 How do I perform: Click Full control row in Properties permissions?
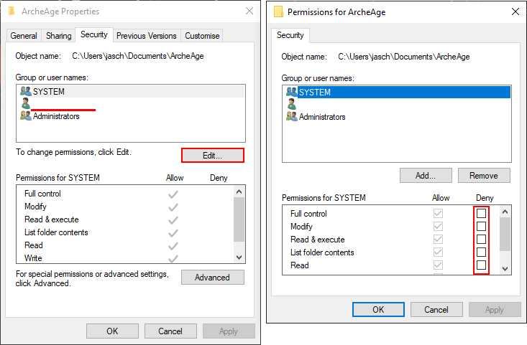125,194
